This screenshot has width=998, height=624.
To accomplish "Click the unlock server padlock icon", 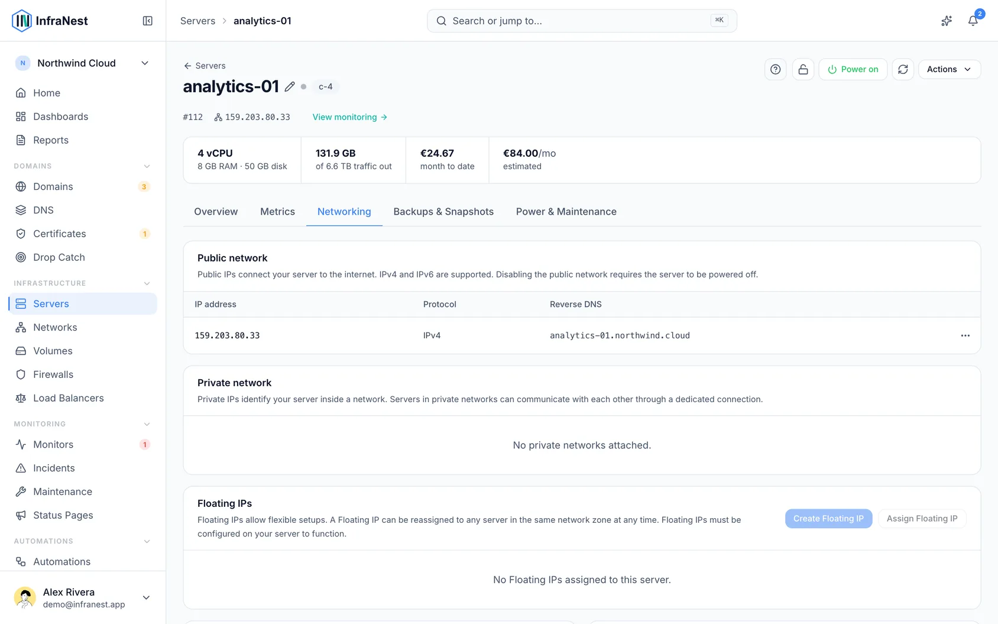I will point(803,69).
